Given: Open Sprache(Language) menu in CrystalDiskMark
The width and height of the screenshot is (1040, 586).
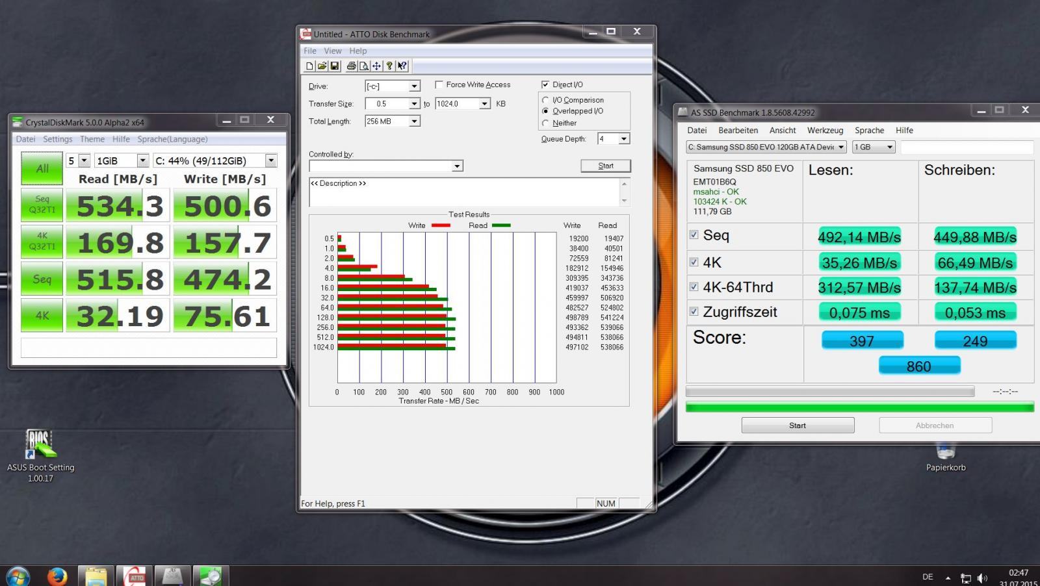Looking at the screenshot, I should [x=172, y=139].
